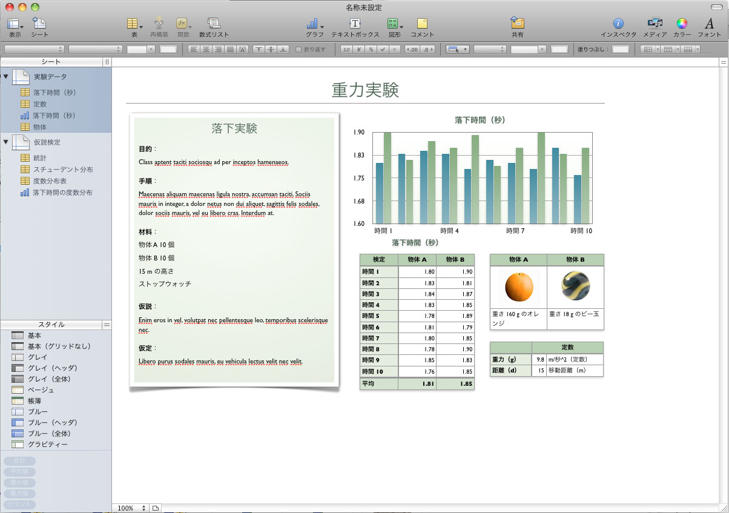Align text to top of cell

pyautogui.click(x=259, y=49)
